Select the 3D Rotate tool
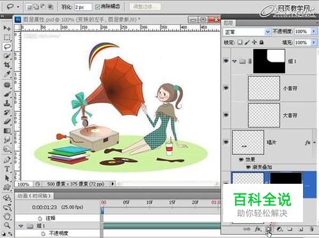Image resolution: width=319 pixels, height=238 pixels. tap(7, 198)
